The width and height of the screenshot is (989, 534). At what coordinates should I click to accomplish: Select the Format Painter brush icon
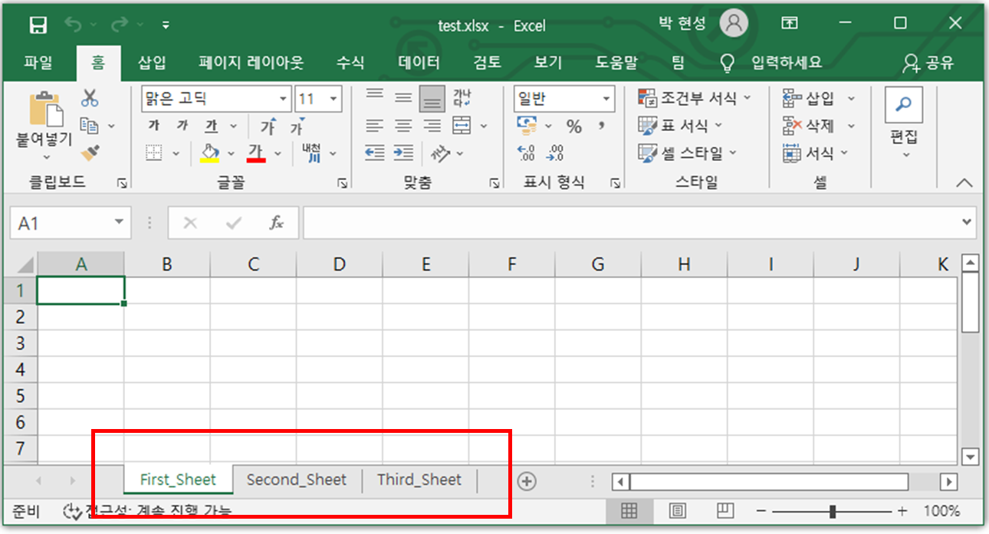pos(90,153)
